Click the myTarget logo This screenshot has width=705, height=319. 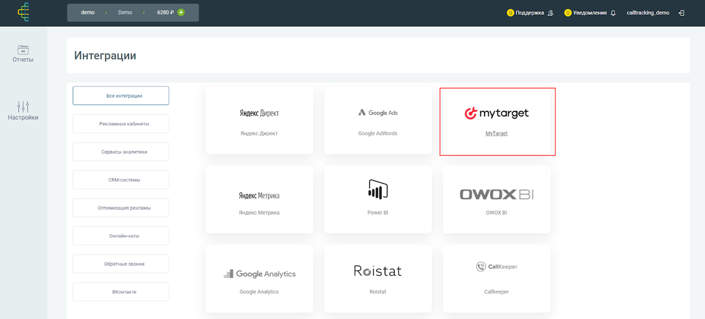496,113
